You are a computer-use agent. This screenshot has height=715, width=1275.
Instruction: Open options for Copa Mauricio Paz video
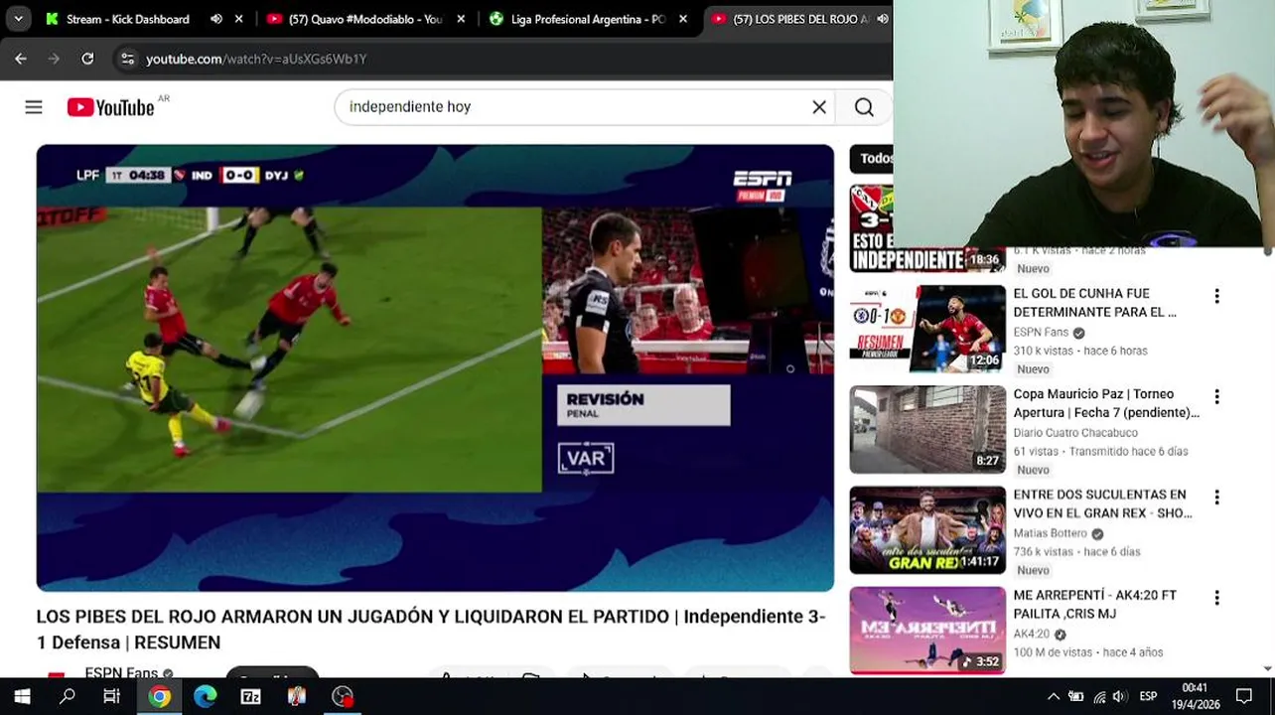point(1216,396)
